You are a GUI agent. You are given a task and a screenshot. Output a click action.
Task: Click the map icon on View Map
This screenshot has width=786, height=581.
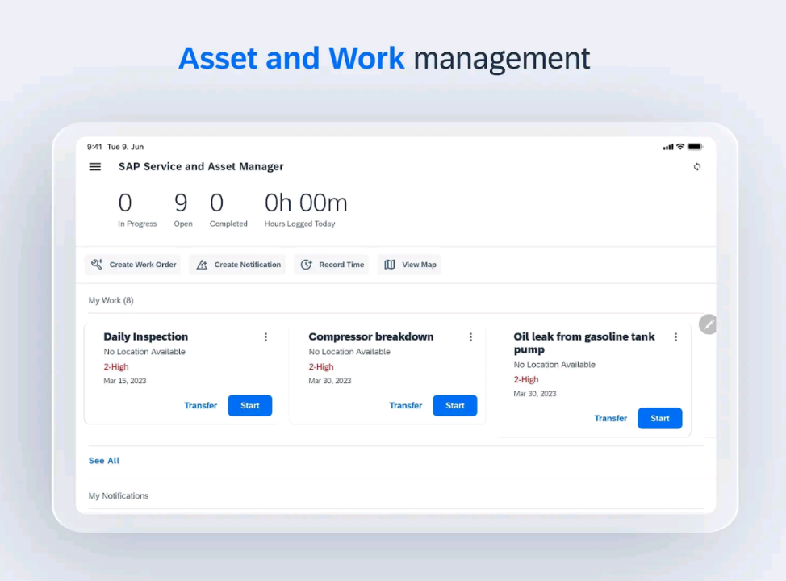pos(390,264)
